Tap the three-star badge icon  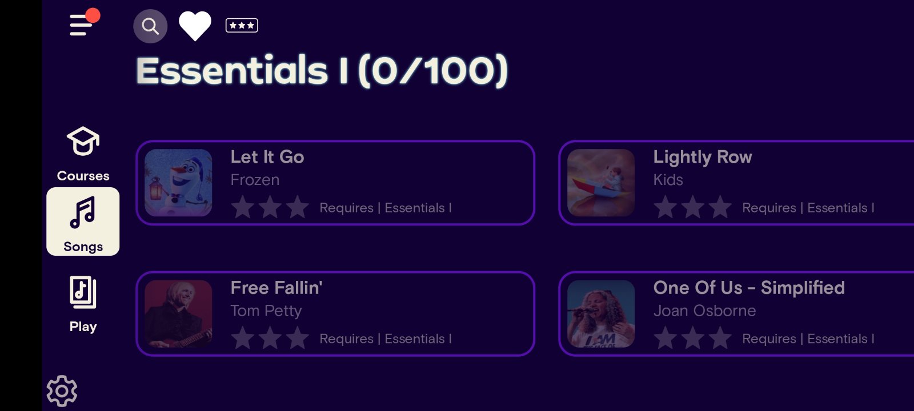242,26
